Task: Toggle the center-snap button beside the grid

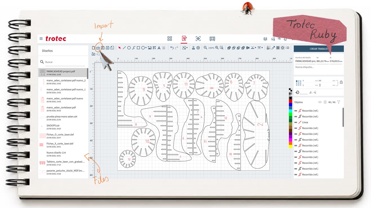Action: [283, 48]
